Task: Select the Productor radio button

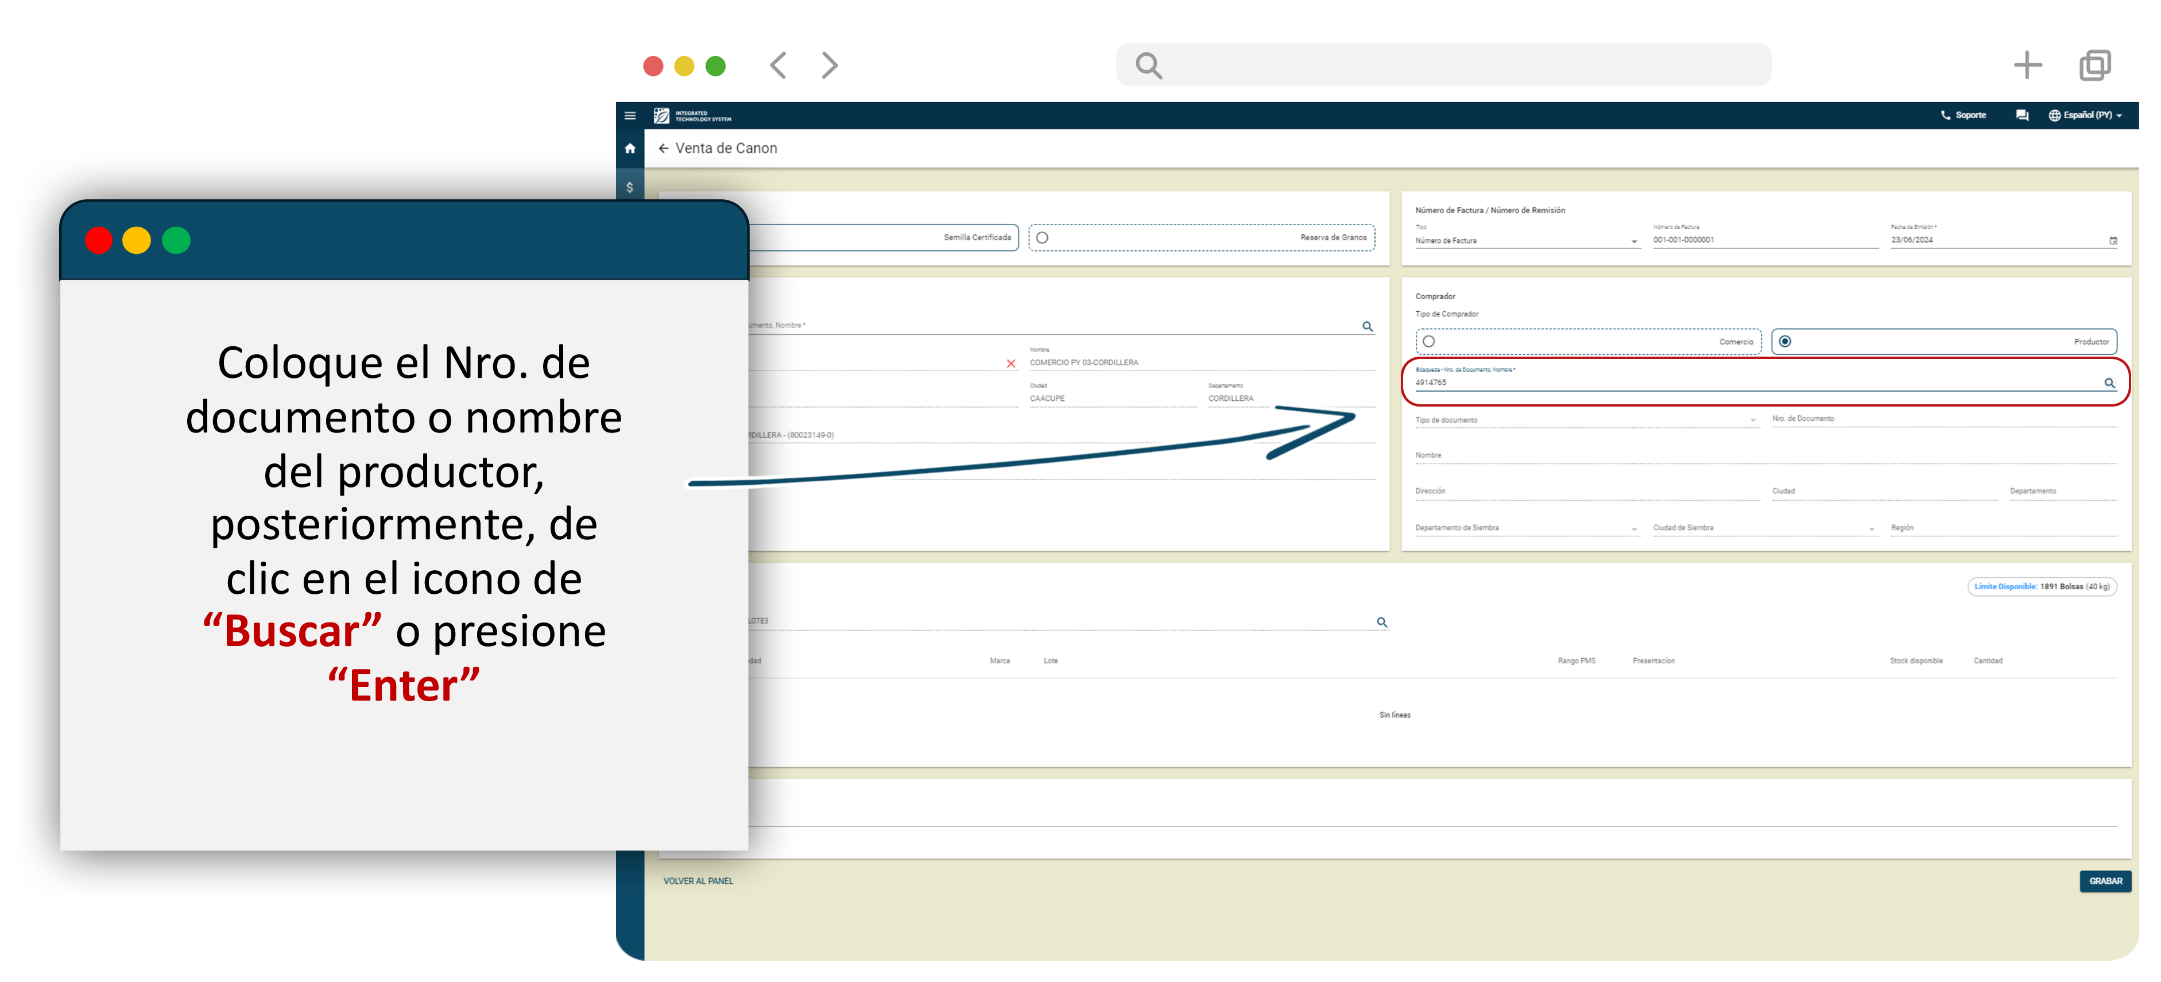Action: coord(1785,342)
